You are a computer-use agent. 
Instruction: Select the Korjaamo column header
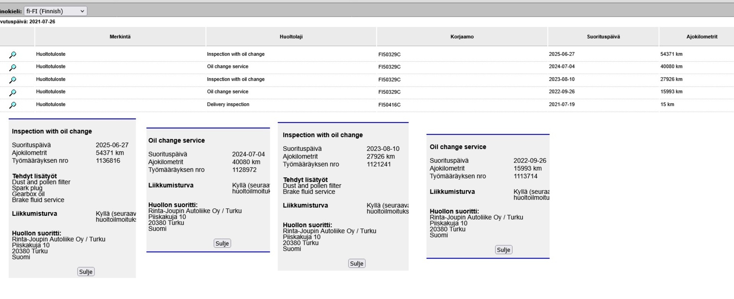462,37
